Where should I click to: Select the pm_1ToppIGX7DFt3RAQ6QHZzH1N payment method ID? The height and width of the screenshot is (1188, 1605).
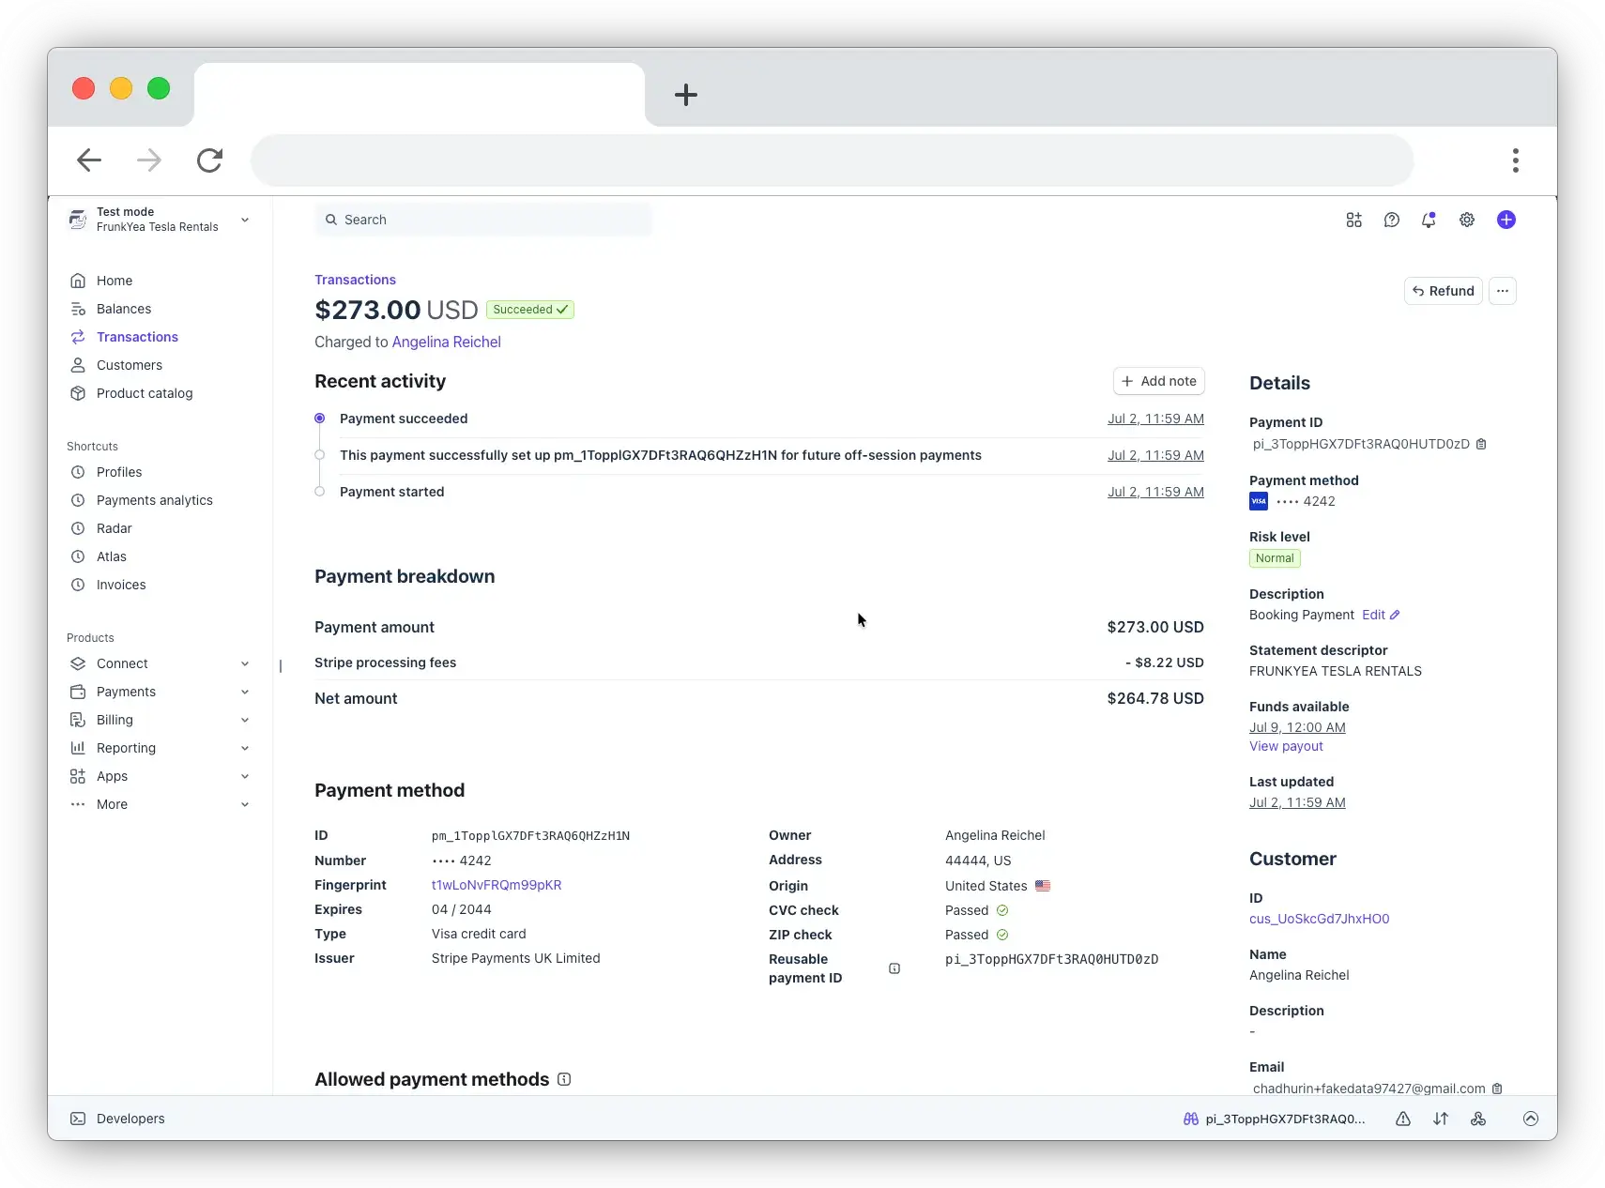(530, 835)
